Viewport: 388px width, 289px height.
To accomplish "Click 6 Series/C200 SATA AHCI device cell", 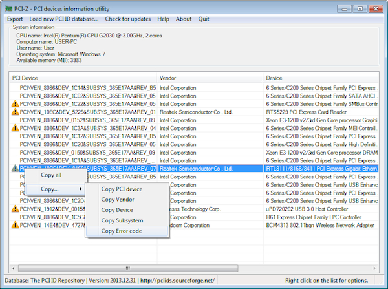I will [x=322, y=96].
